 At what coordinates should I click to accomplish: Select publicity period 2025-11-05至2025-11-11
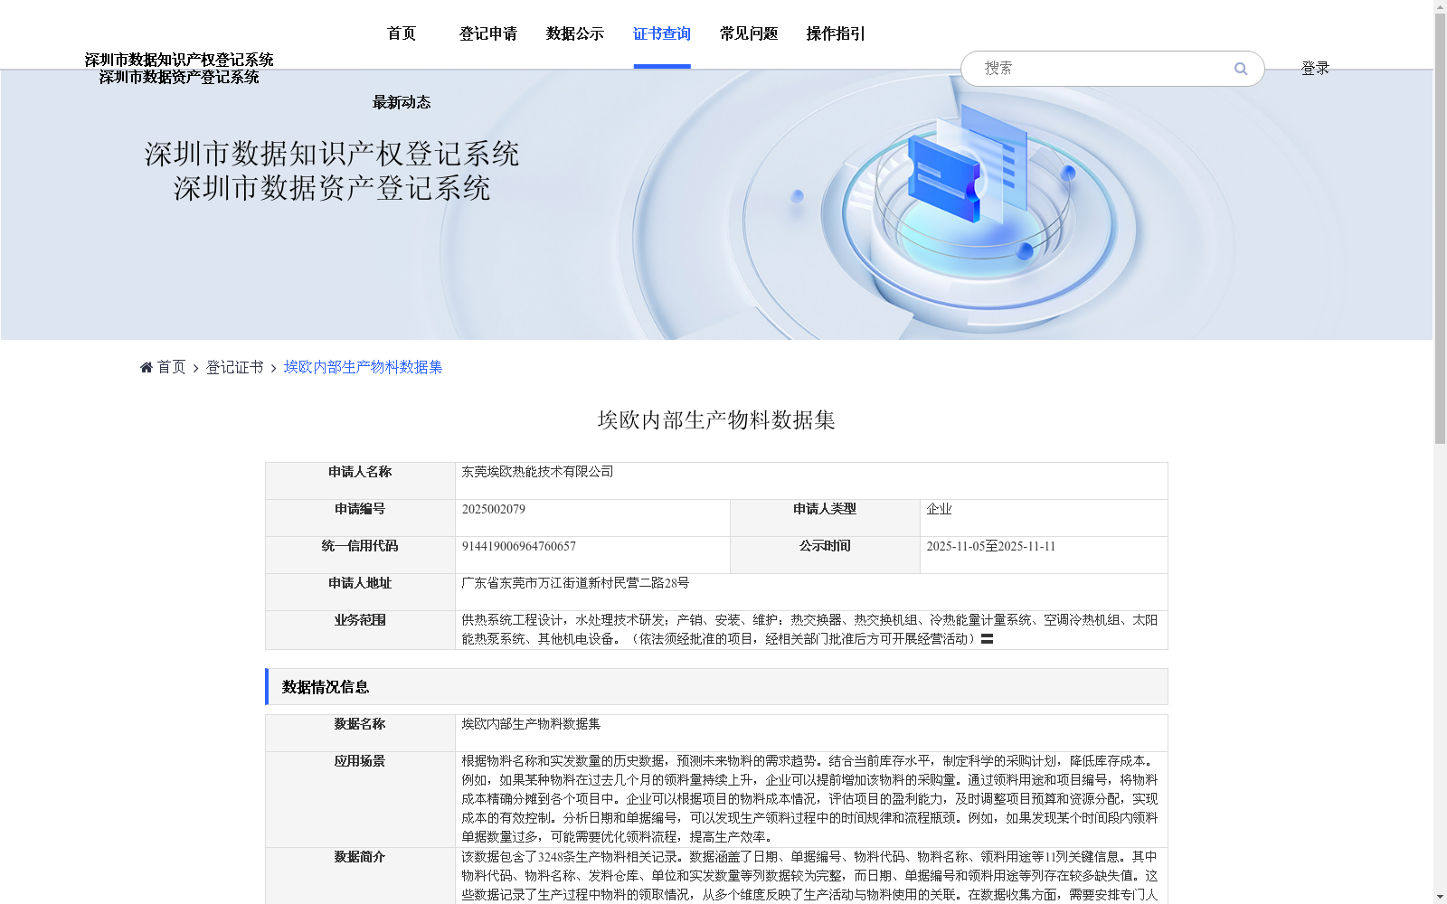coord(990,546)
